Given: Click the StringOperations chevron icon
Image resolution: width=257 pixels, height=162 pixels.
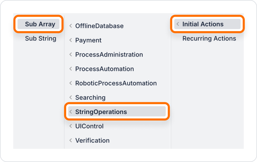Looking at the screenshot, I should pos(71,112).
